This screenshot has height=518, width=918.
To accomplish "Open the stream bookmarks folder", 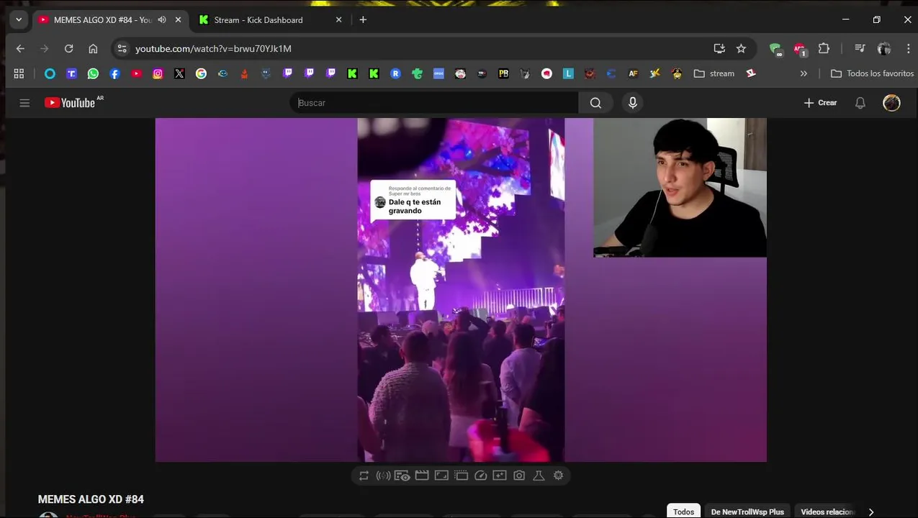I will pos(714,73).
